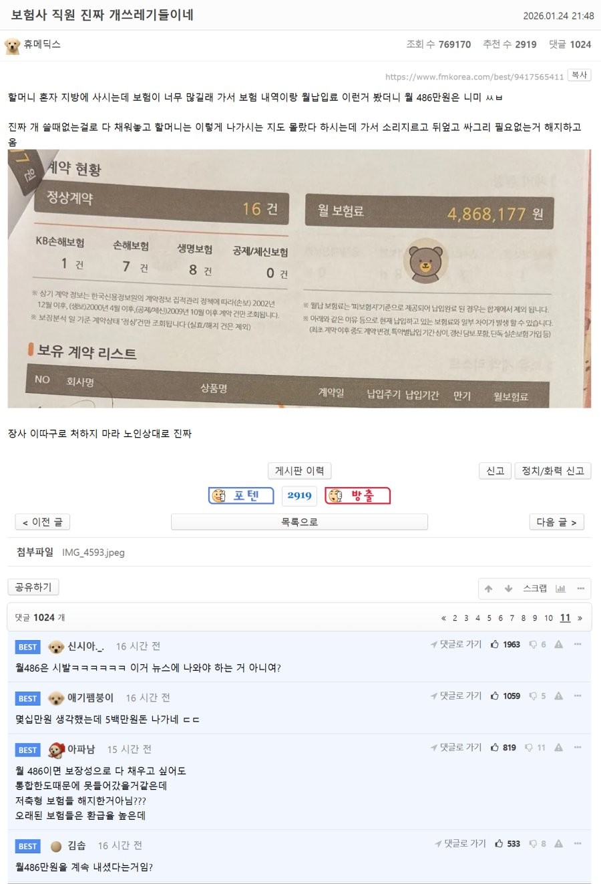This screenshot has height=884, width=601.
Task: Report 아파남's comment with the warning icon
Action: point(558,747)
